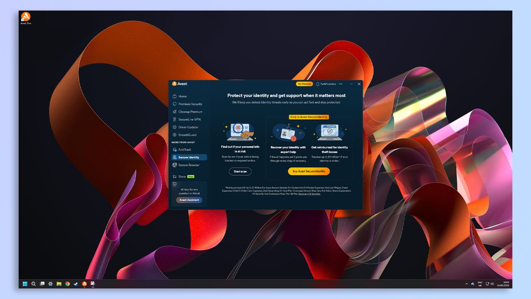
Task: Click the 'Find out if your personal info is at risk' heading
Action: [x=240, y=149]
